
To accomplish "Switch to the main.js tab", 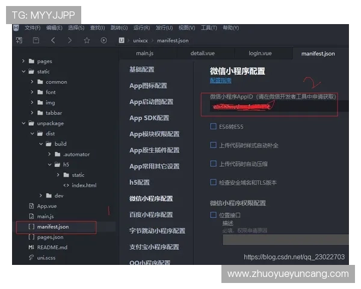I will 144,54.
